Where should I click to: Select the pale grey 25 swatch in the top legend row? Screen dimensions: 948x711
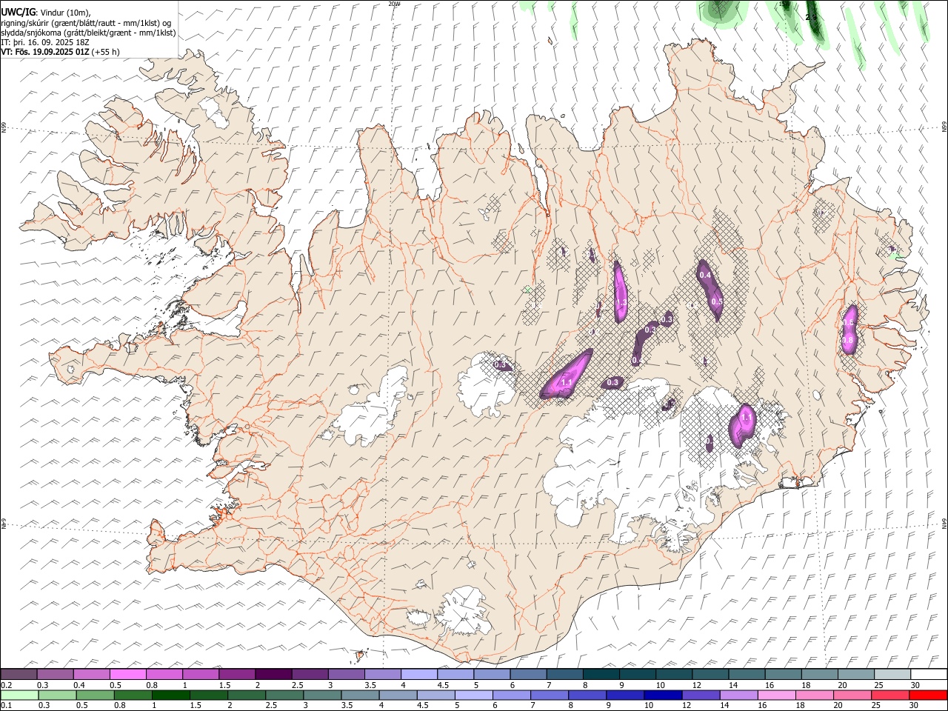pos(892,675)
